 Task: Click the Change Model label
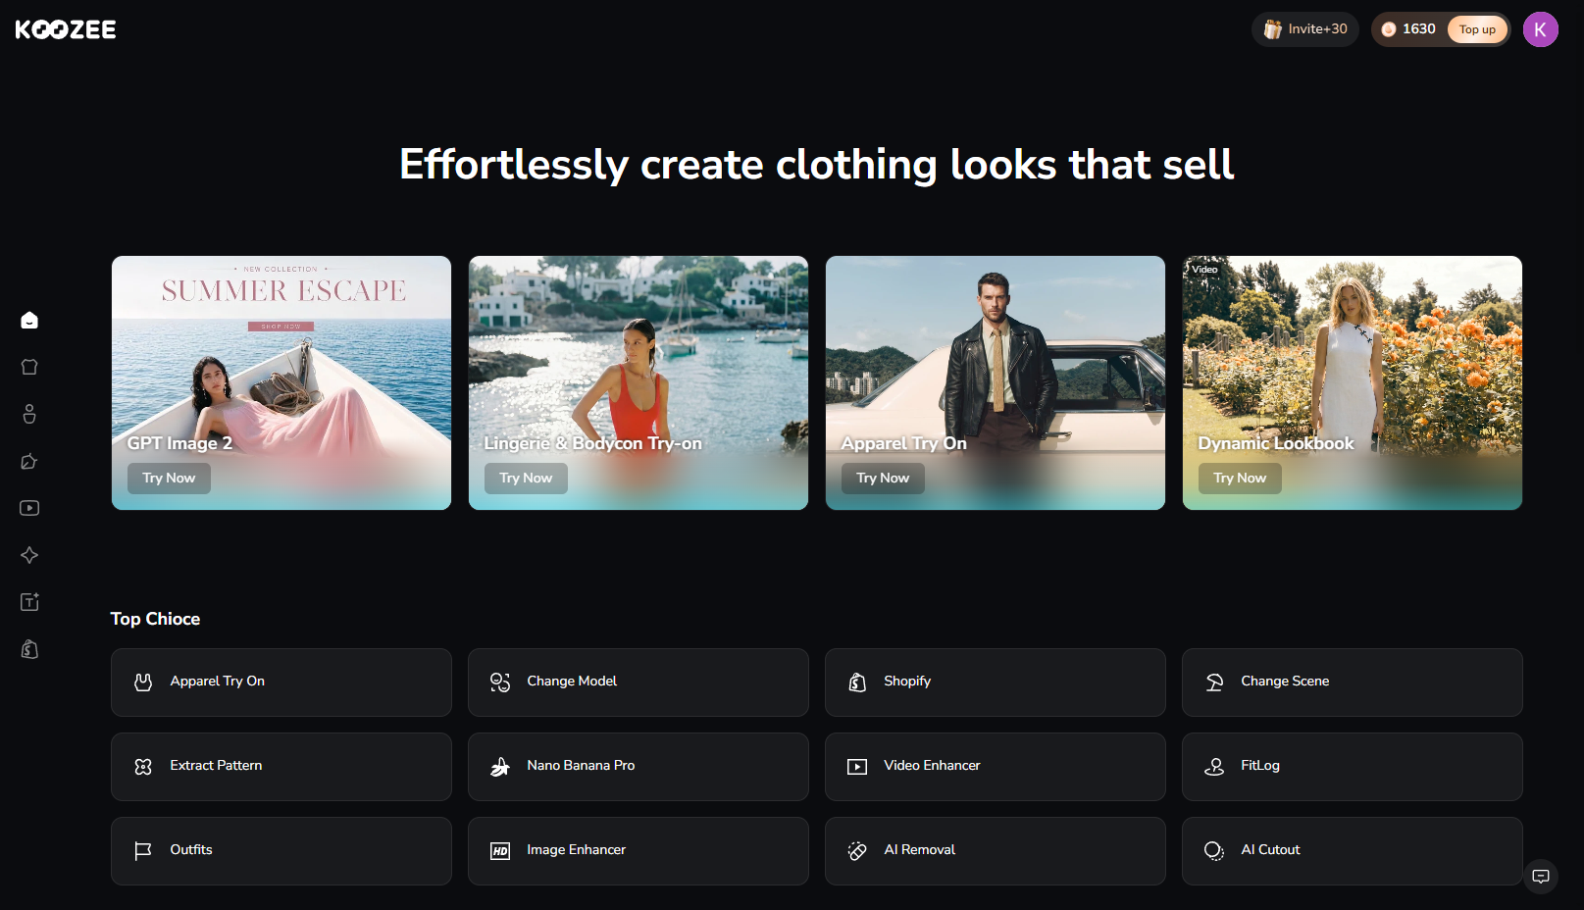pos(572,681)
